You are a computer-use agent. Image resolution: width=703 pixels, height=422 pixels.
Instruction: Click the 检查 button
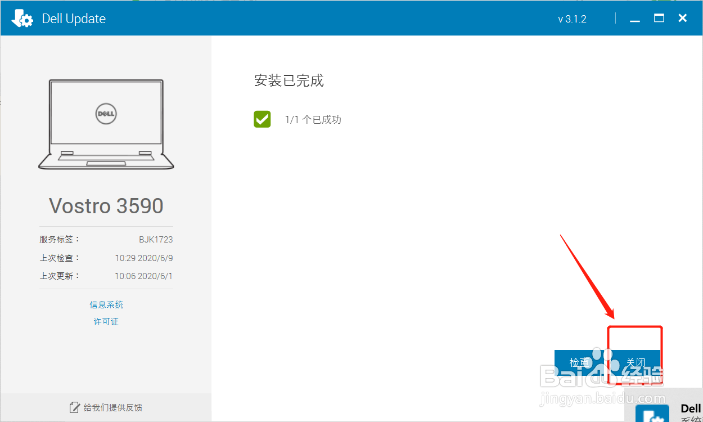(580, 363)
